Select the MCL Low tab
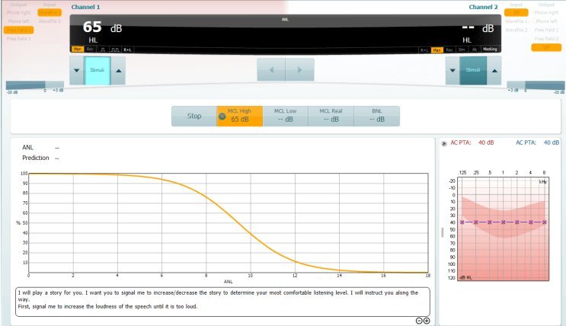566x326 pixels. [x=285, y=116]
